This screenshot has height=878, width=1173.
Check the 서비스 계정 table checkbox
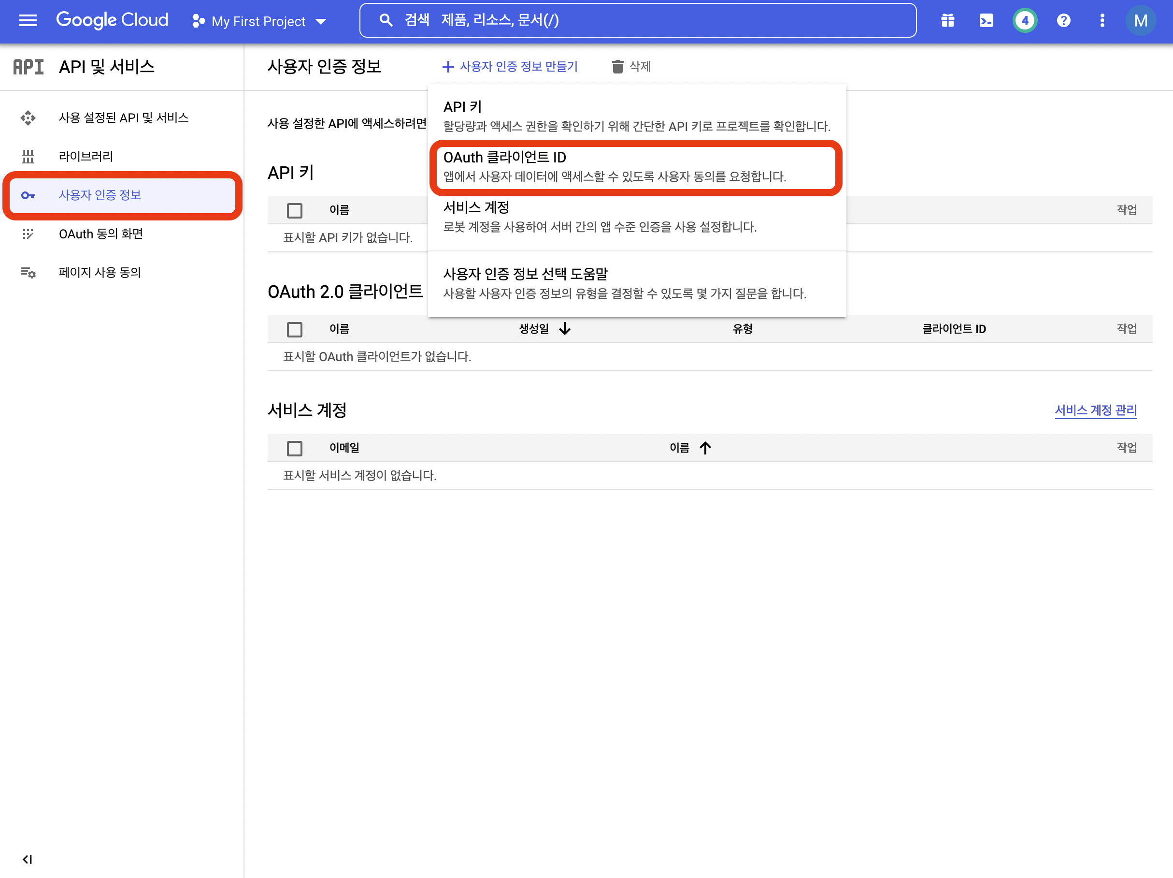(294, 448)
